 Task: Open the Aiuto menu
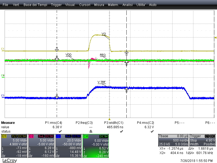click(153, 5)
